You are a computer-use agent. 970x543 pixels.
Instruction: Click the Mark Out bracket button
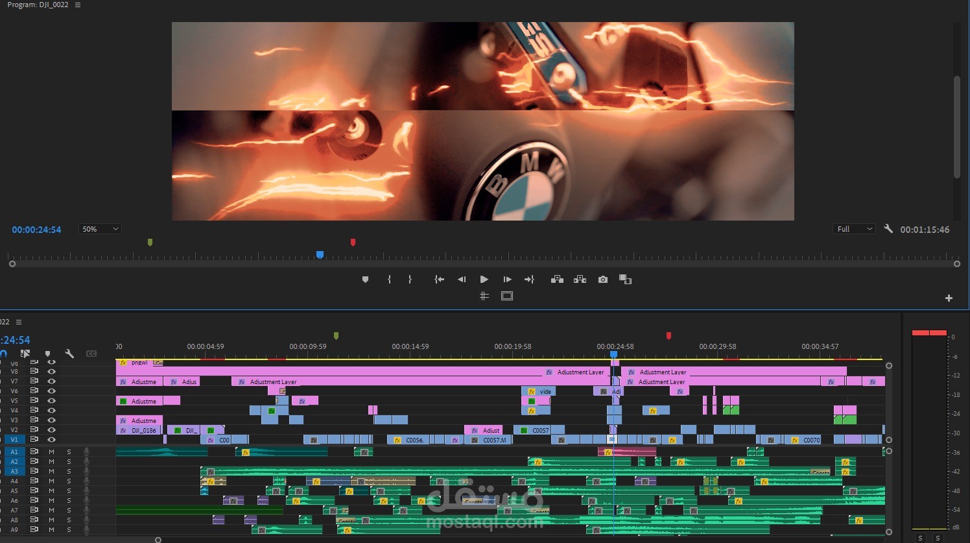[x=410, y=280]
